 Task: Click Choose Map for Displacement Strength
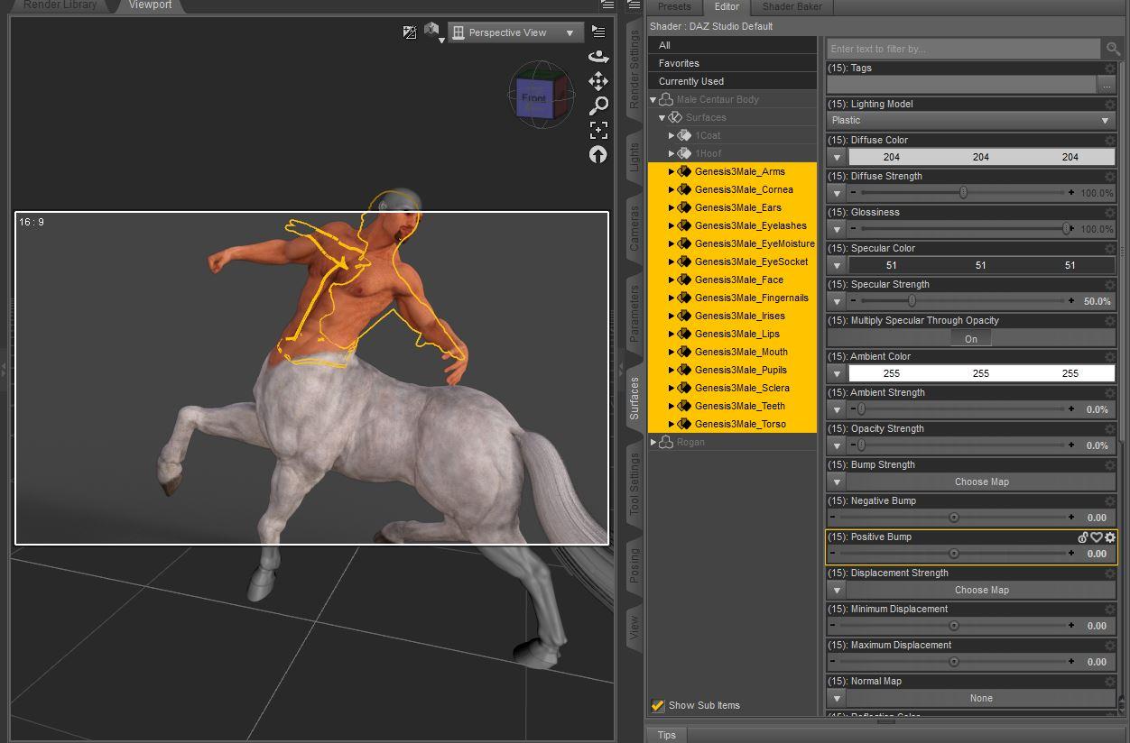(x=981, y=590)
